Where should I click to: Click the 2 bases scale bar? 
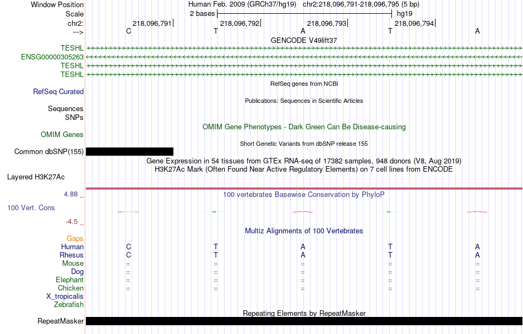[304, 14]
